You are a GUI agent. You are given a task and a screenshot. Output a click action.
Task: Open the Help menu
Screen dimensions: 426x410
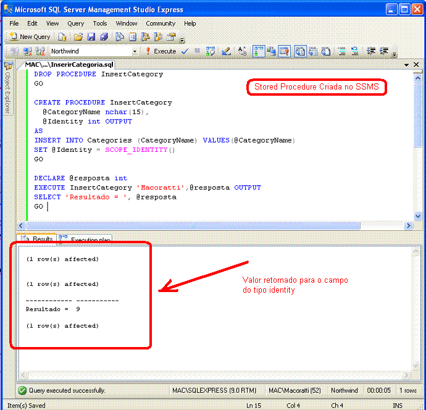pos(190,23)
